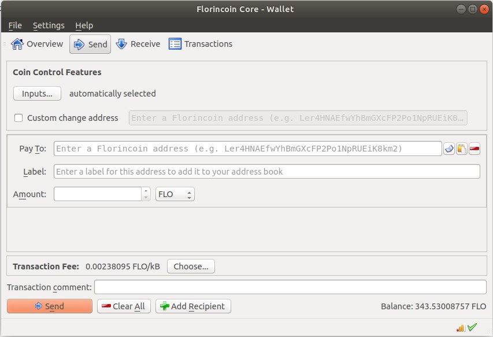Image resolution: width=493 pixels, height=337 pixels.
Task: Click Choose... to set transaction fee
Action: pos(191,266)
